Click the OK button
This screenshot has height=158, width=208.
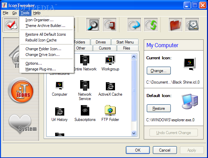[x=138, y=150]
